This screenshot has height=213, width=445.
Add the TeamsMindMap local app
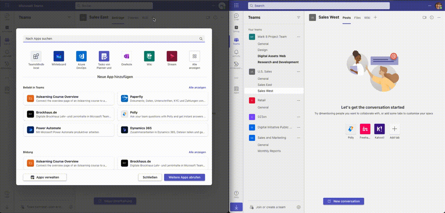point(36,56)
